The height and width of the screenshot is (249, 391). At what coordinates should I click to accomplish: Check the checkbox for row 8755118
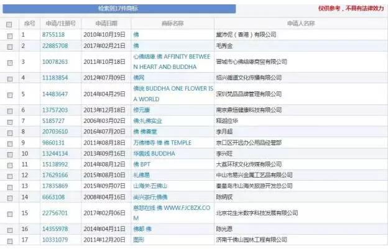click(10, 36)
